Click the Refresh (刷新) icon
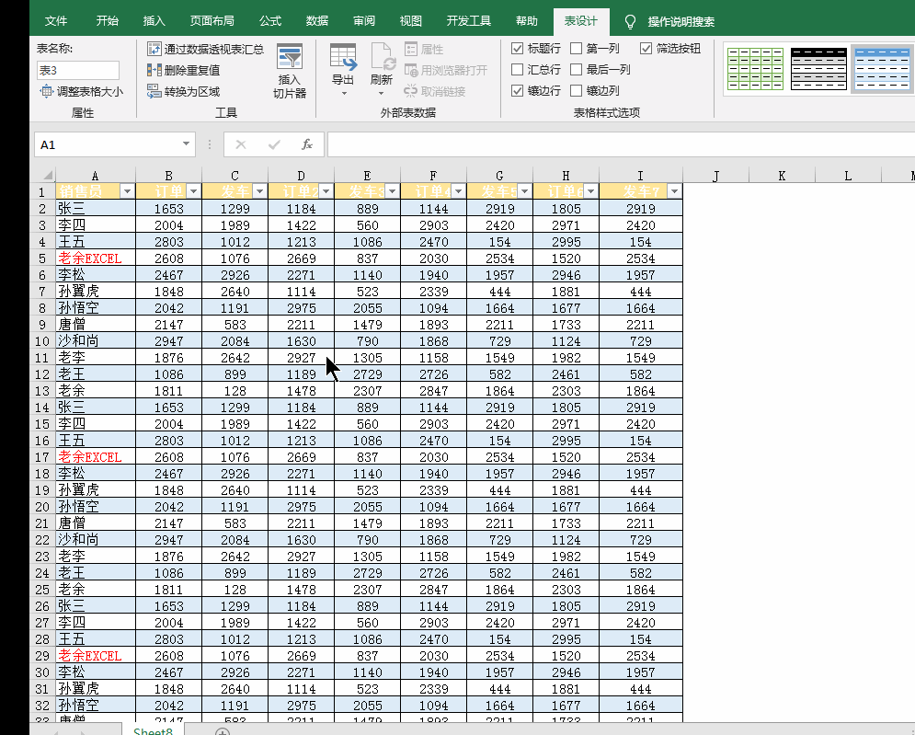Screen dimensions: 915x735 (x=383, y=57)
